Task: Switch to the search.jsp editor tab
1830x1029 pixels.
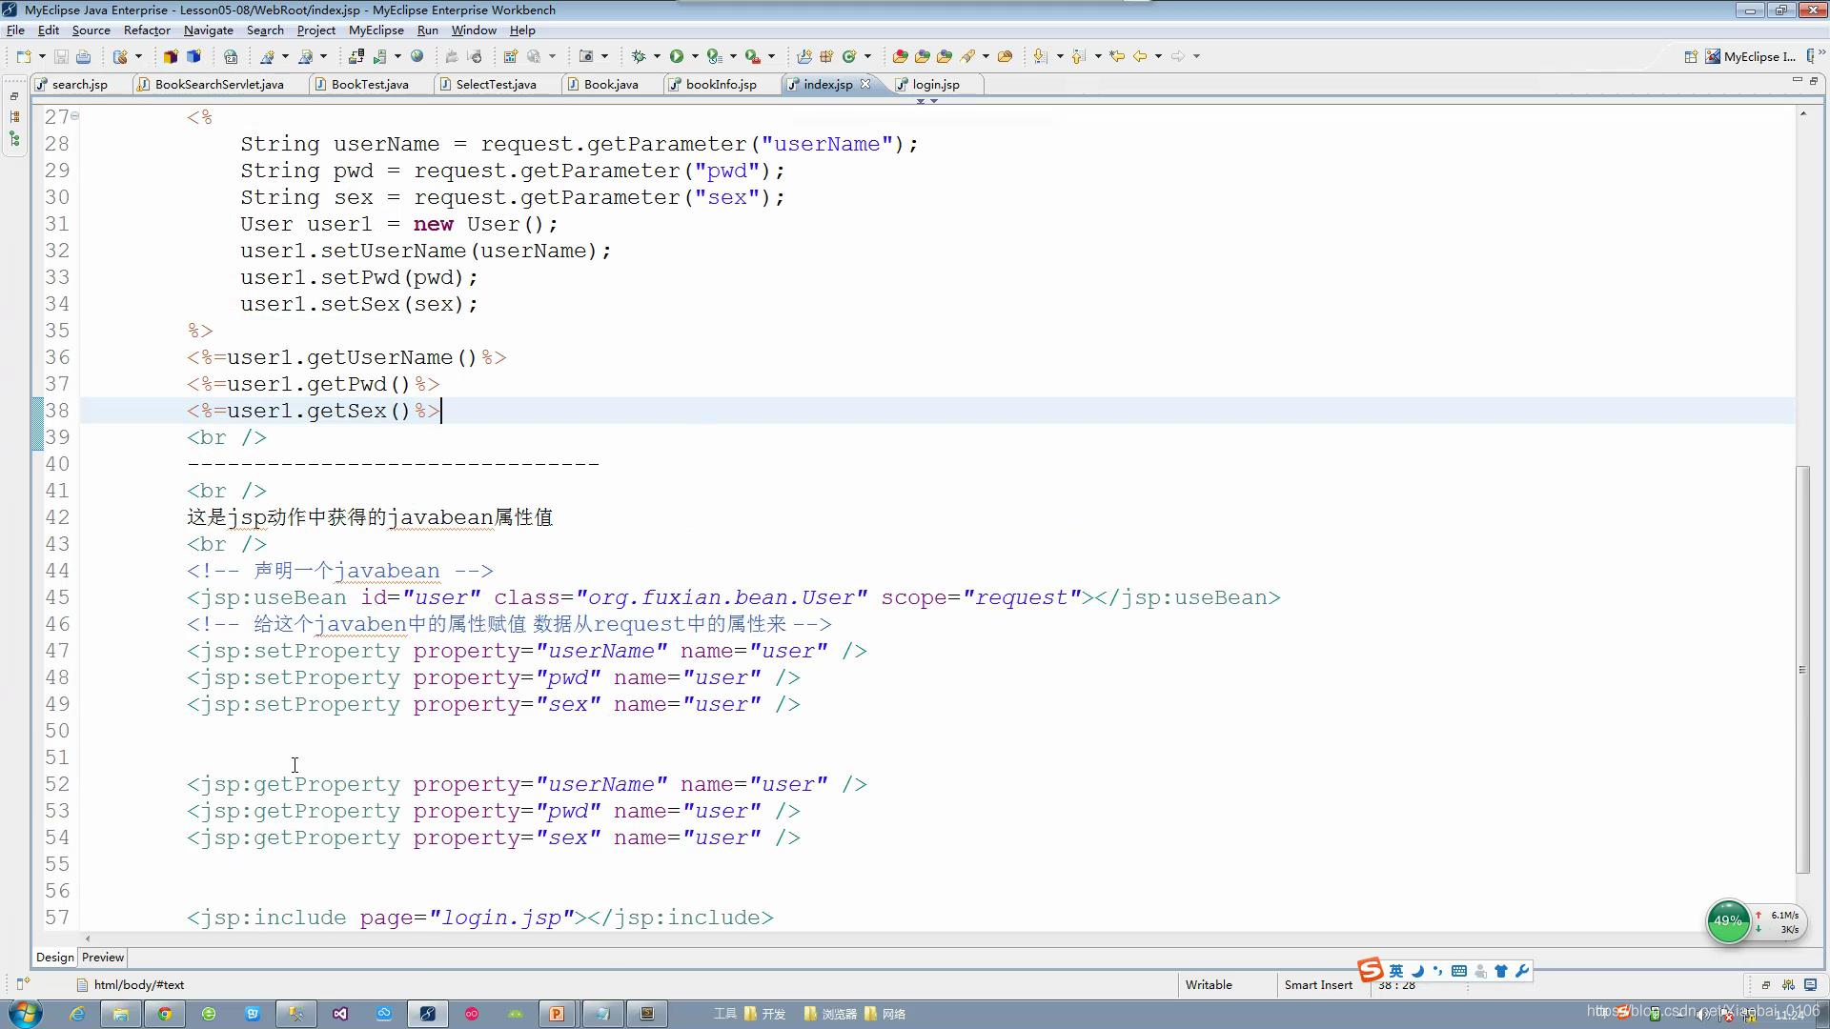Action: (x=80, y=85)
